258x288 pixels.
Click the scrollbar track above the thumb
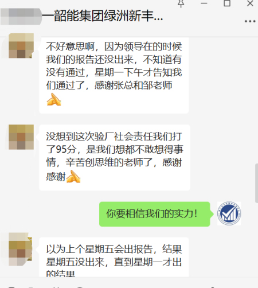tap(256, 100)
